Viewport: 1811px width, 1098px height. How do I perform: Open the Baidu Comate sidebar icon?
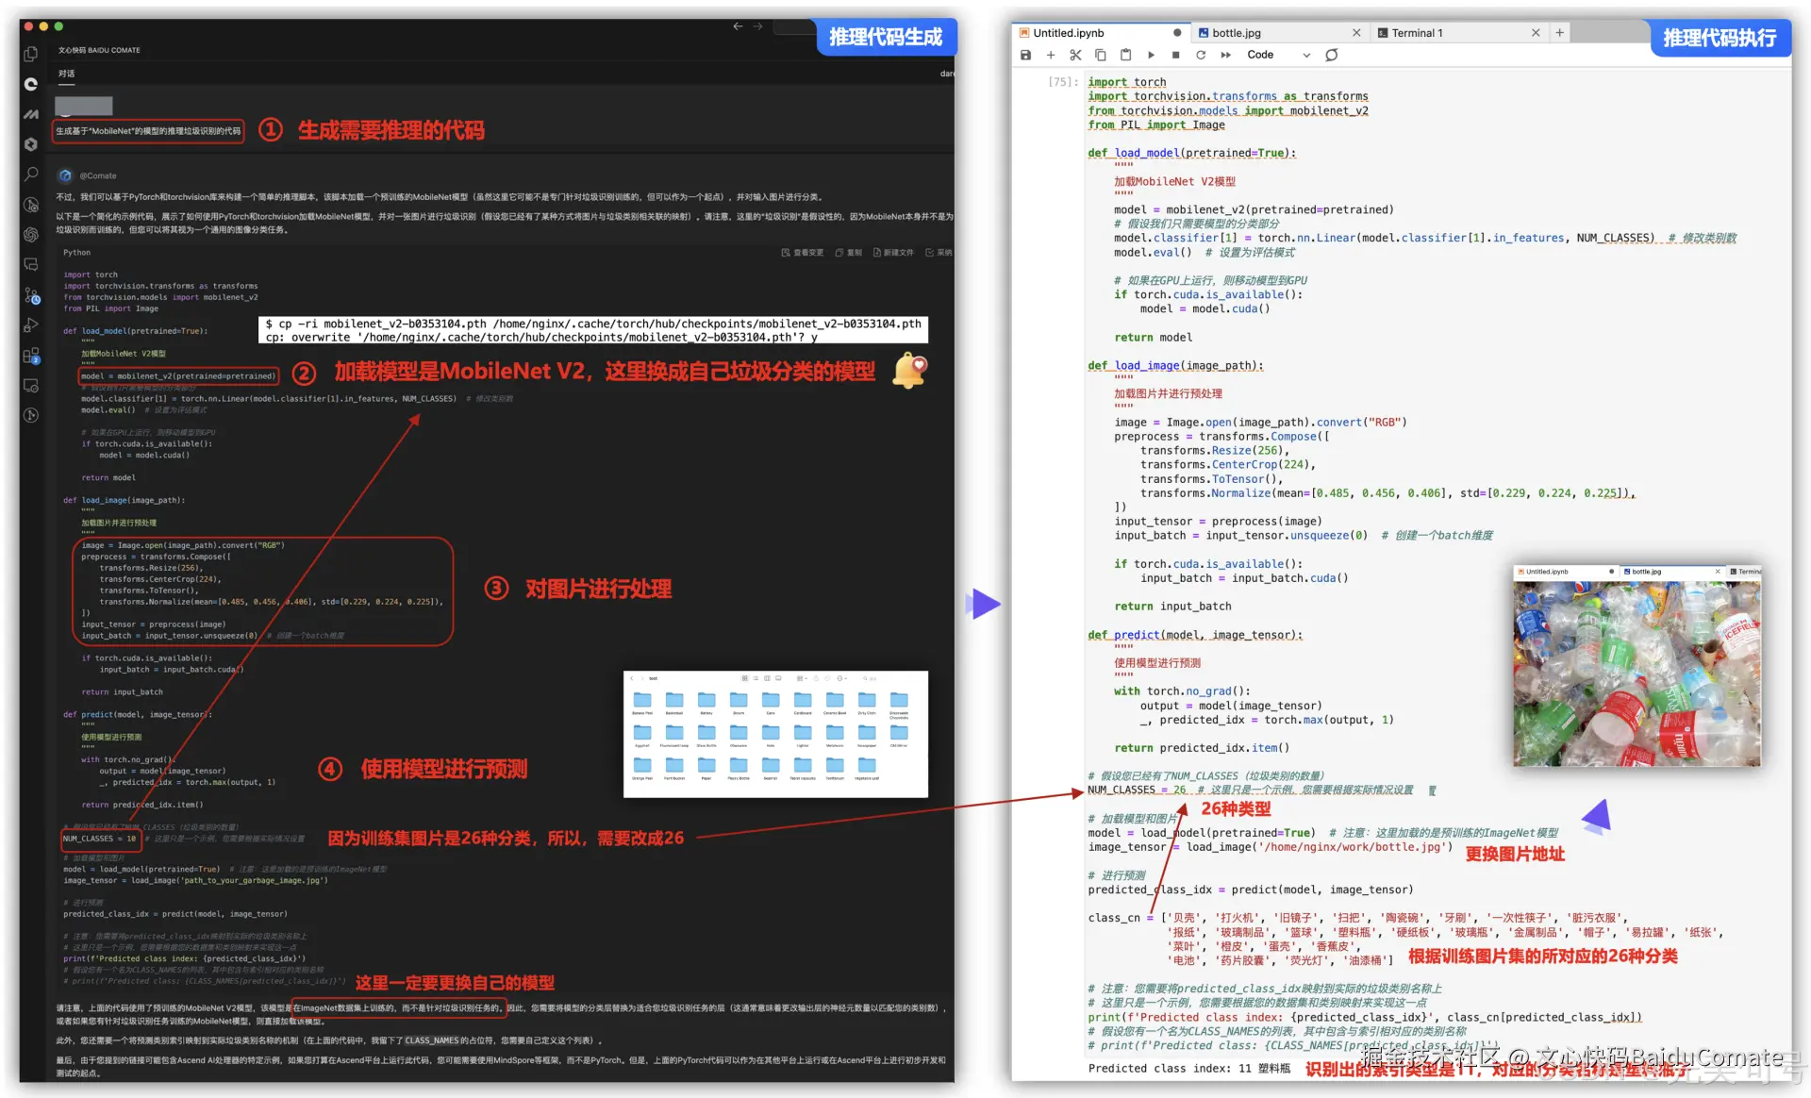pos(31,84)
